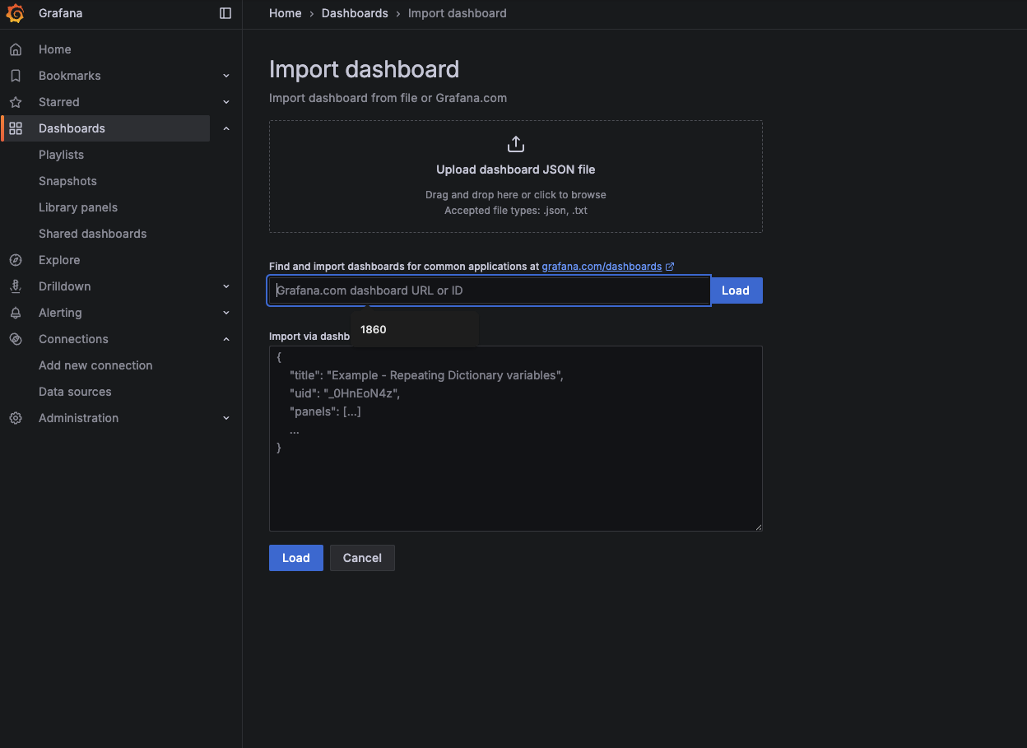Click the Bookmarks icon in sidebar
Viewport: 1027px width, 748px height.
[15, 76]
